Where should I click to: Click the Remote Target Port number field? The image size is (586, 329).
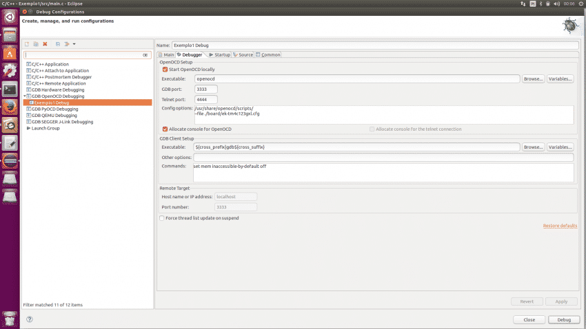(x=236, y=207)
